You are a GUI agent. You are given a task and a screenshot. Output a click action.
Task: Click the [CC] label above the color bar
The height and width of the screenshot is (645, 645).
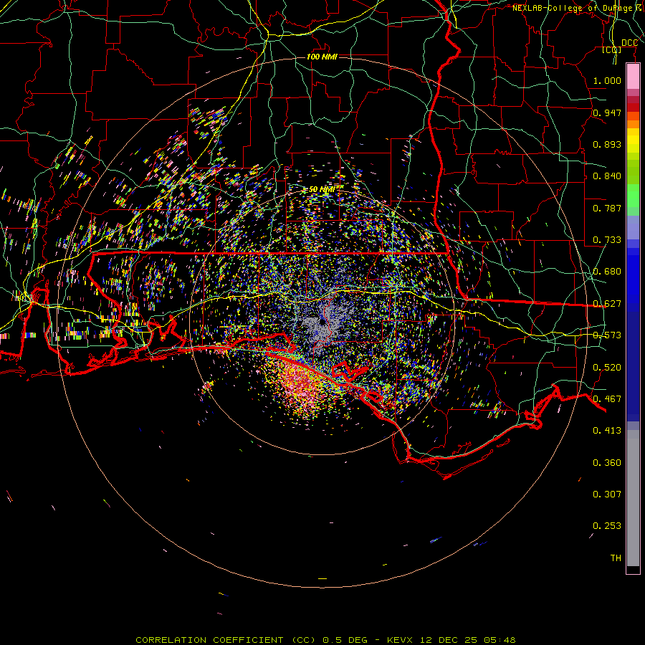612,50
